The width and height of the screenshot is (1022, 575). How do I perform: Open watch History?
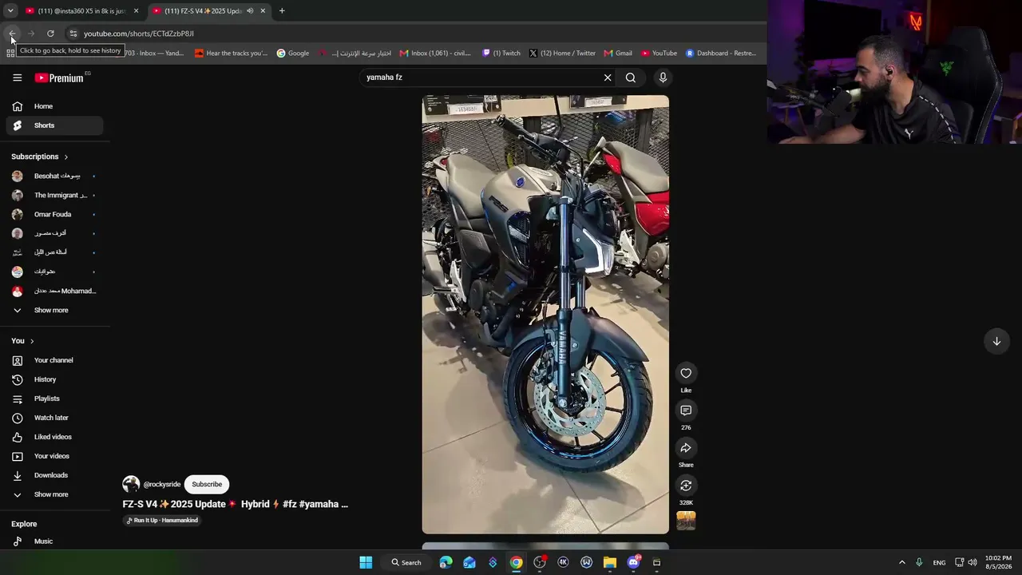tap(54, 379)
